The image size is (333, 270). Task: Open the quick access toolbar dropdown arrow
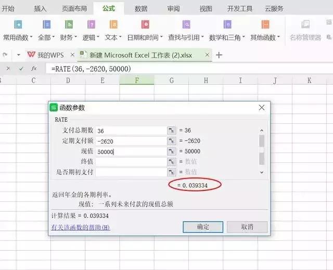pyautogui.click(x=19, y=55)
